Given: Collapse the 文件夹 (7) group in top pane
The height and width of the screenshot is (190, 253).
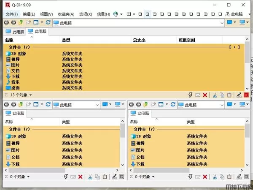Looking at the screenshot, I should point(19,47).
